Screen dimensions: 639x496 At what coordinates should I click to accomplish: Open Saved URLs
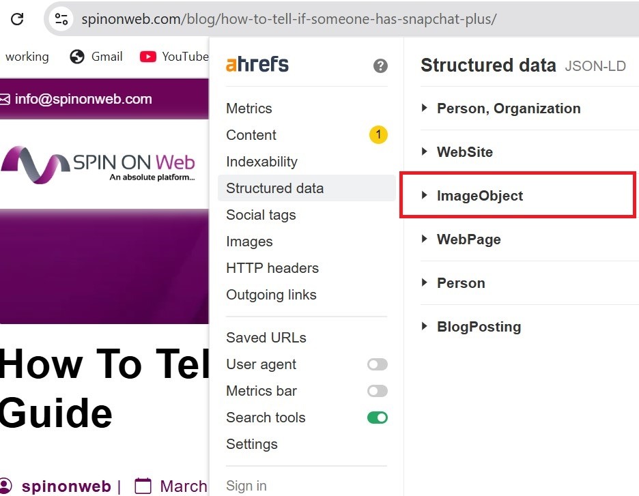(x=266, y=338)
